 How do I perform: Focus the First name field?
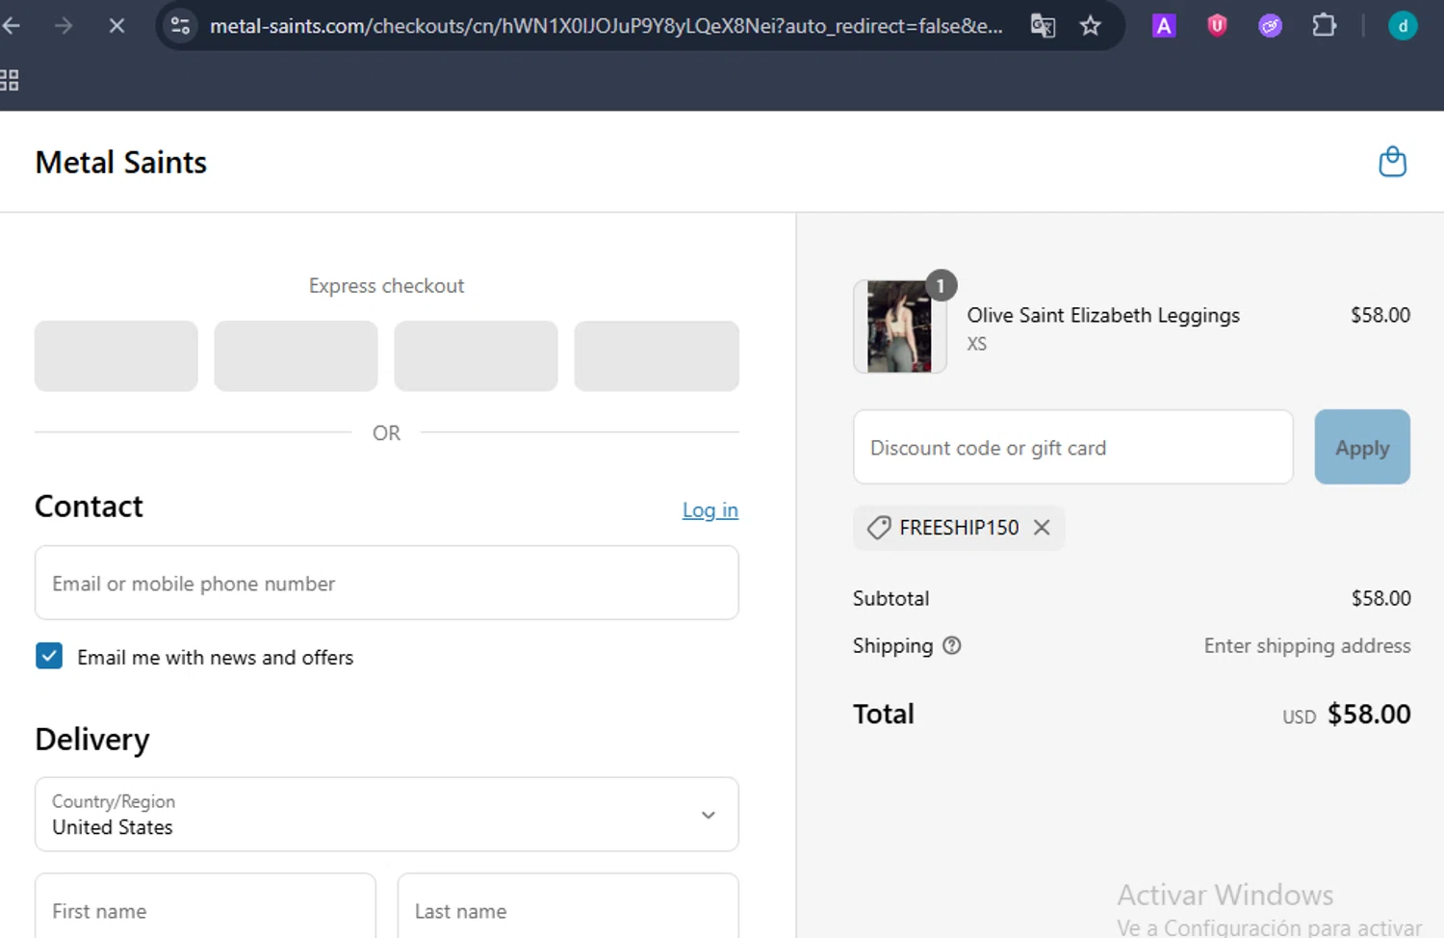tap(205, 909)
